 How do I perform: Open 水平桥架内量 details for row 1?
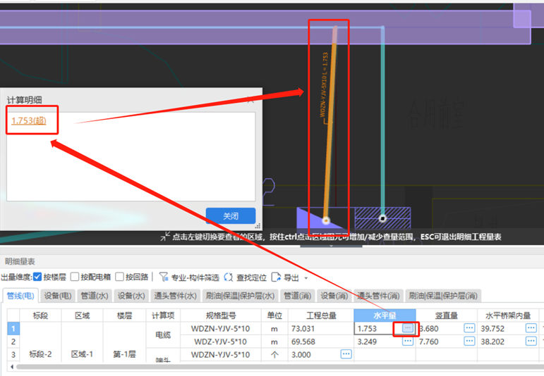(x=531, y=328)
